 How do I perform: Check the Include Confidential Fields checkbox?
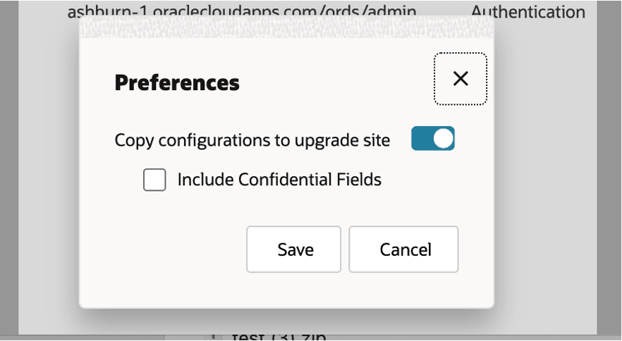point(154,180)
